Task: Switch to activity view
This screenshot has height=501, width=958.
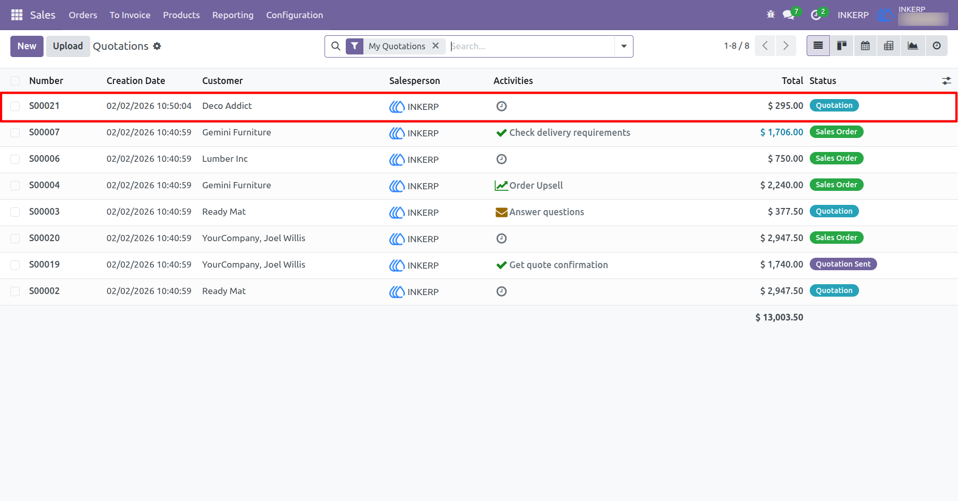Action: (937, 46)
